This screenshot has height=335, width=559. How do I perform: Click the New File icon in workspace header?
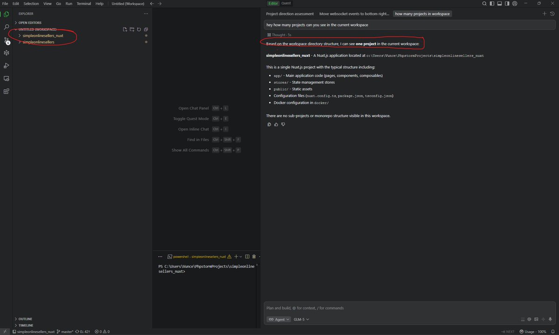pos(125,29)
